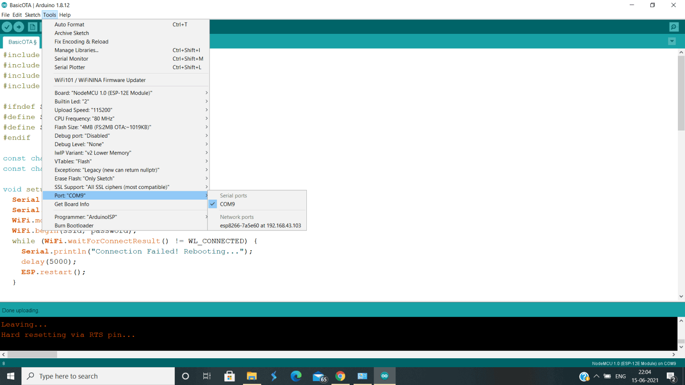Open Manage Libraries from Tools menu
This screenshot has height=385, width=685.
125,50
